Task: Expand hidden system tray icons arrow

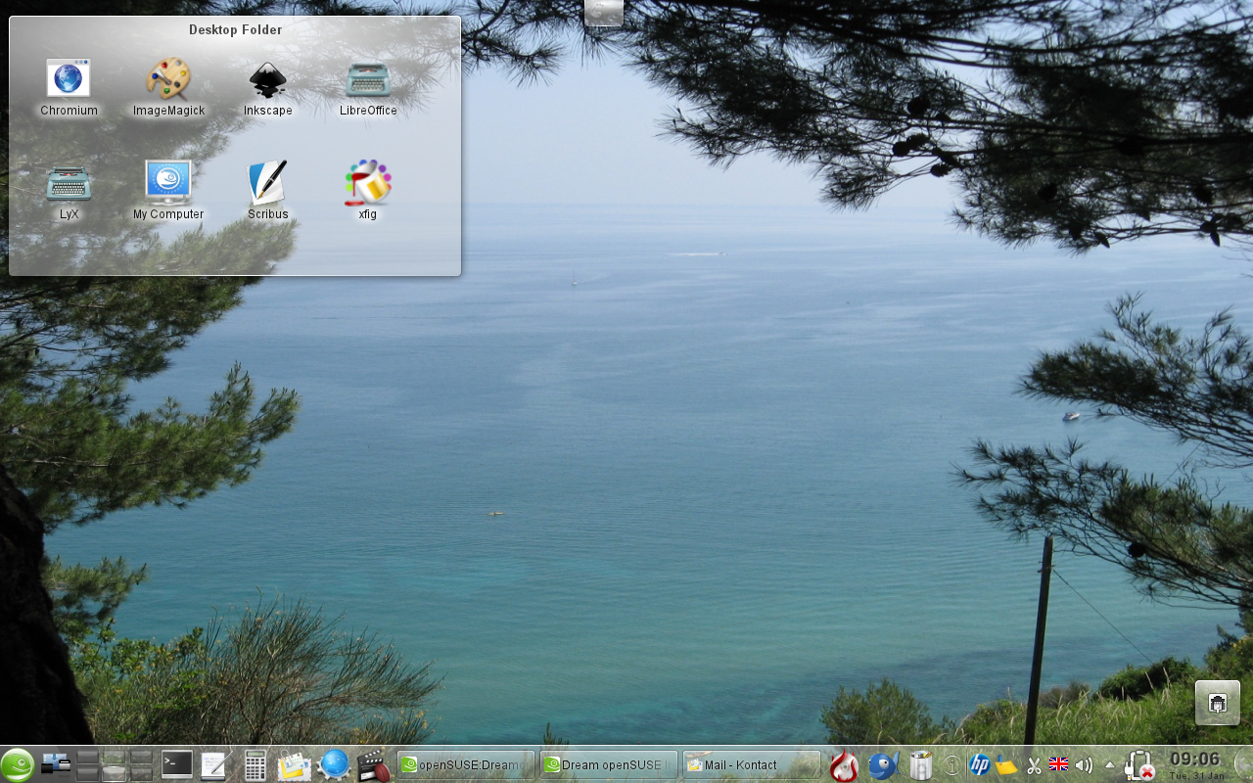Action: click(x=1109, y=764)
